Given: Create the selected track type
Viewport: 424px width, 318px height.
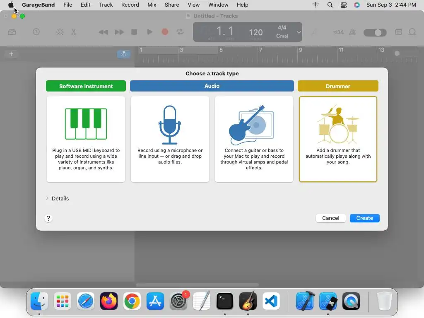Looking at the screenshot, I should (x=364, y=218).
